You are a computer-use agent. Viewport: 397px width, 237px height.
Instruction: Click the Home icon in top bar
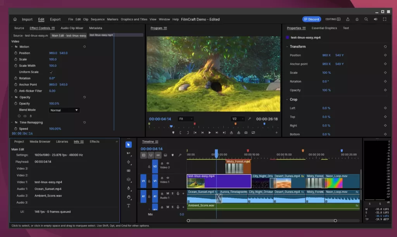(15, 19)
